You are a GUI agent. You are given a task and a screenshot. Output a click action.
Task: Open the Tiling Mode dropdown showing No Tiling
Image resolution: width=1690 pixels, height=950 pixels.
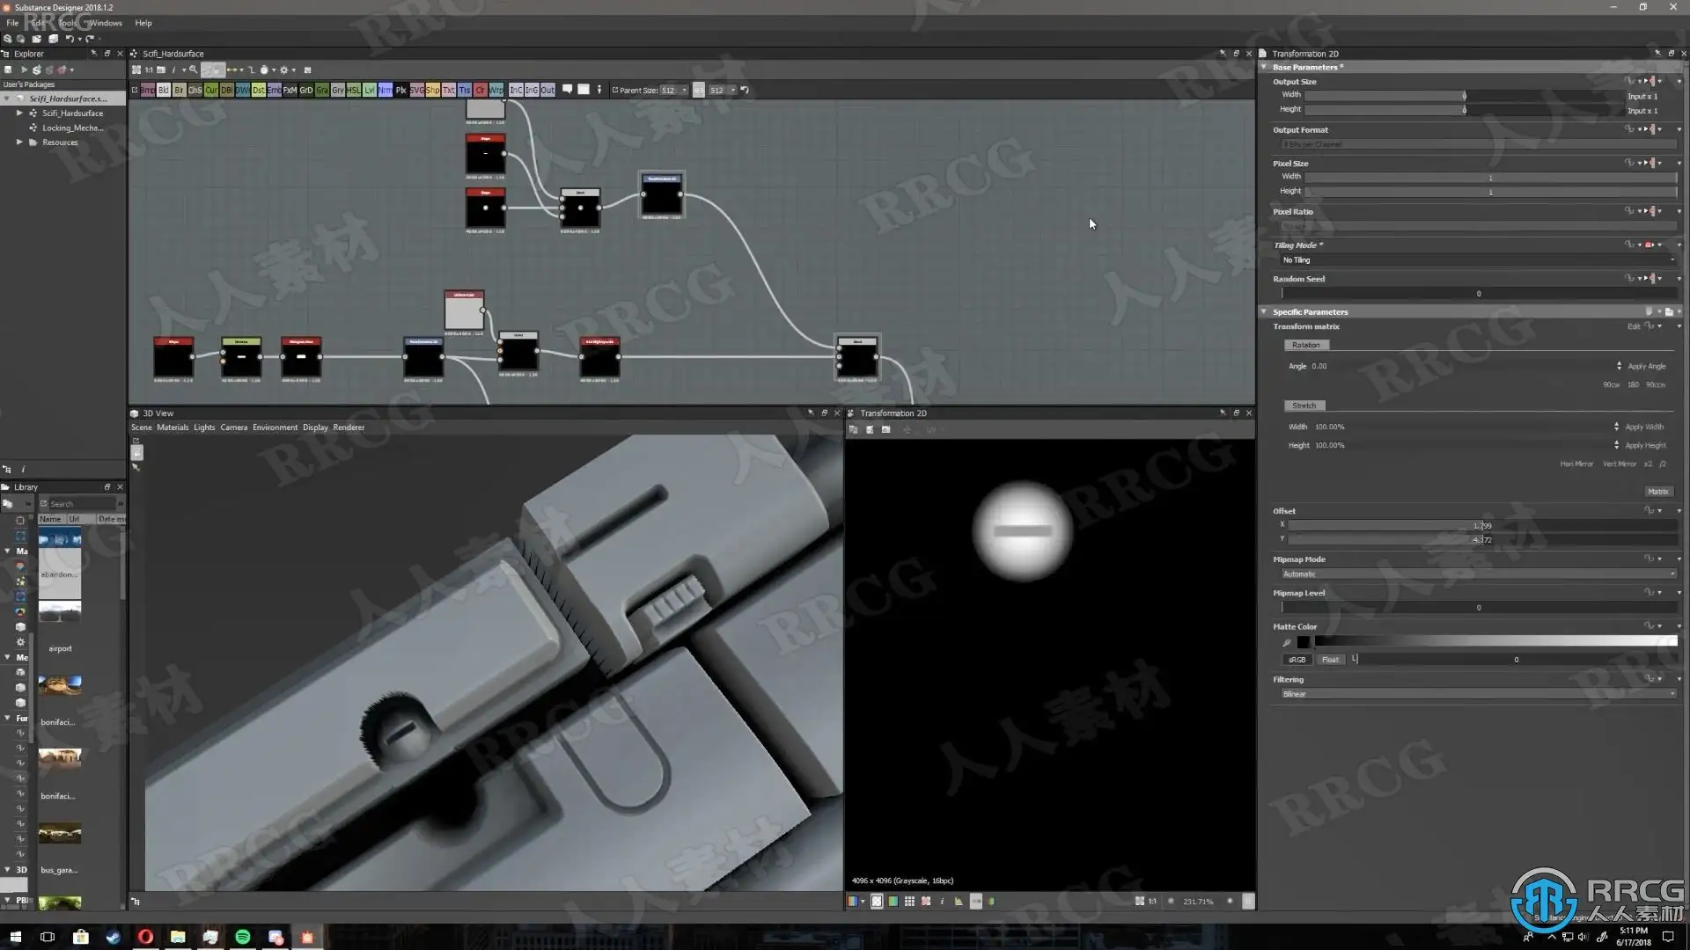coord(1479,259)
